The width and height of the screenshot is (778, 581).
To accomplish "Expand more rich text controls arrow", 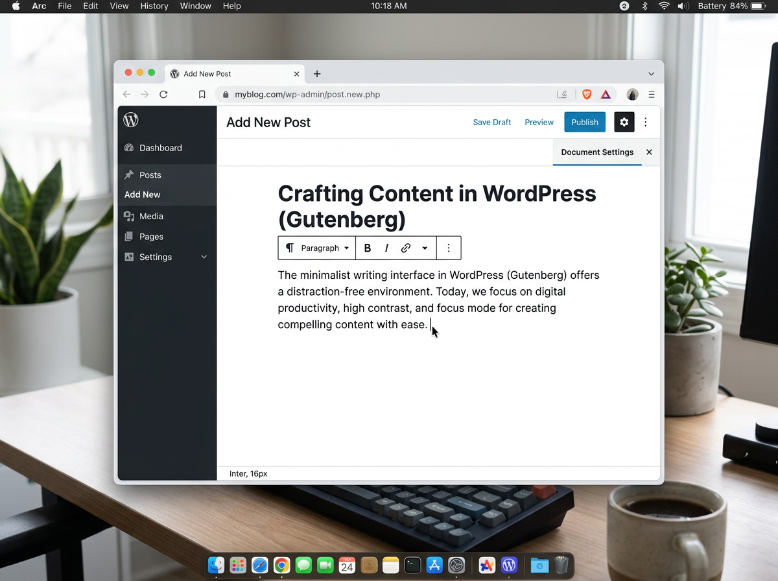I will click(x=425, y=248).
